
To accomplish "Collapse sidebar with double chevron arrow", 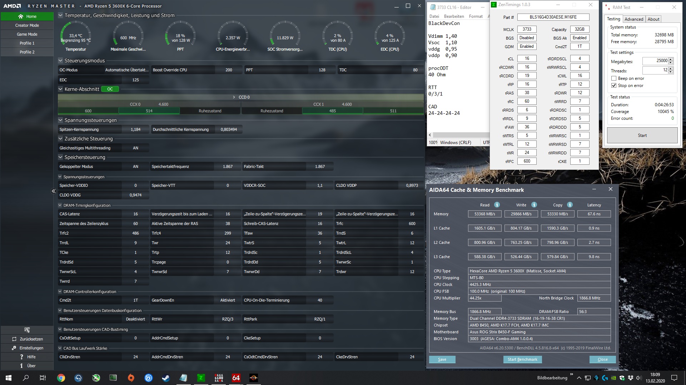I will click(x=54, y=191).
